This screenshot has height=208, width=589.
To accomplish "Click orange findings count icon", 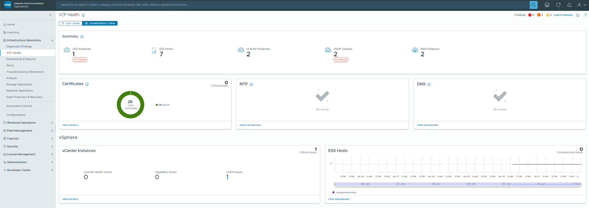I will pyautogui.click(x=539, y=15).
